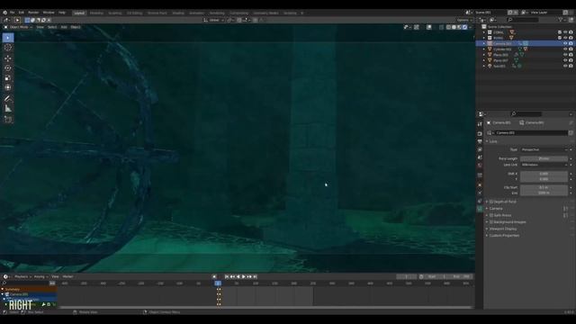Open the viewport Add menu
The image size is (576, 324).
(64, 27)
